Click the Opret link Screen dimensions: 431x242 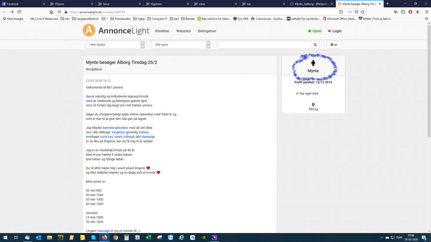(315, 31)
